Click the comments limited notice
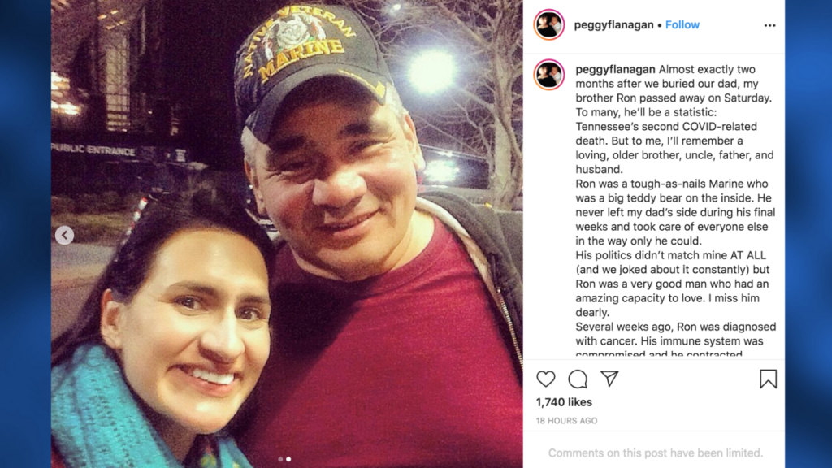This screenshot has height=468, width=832. click(656, 453)
